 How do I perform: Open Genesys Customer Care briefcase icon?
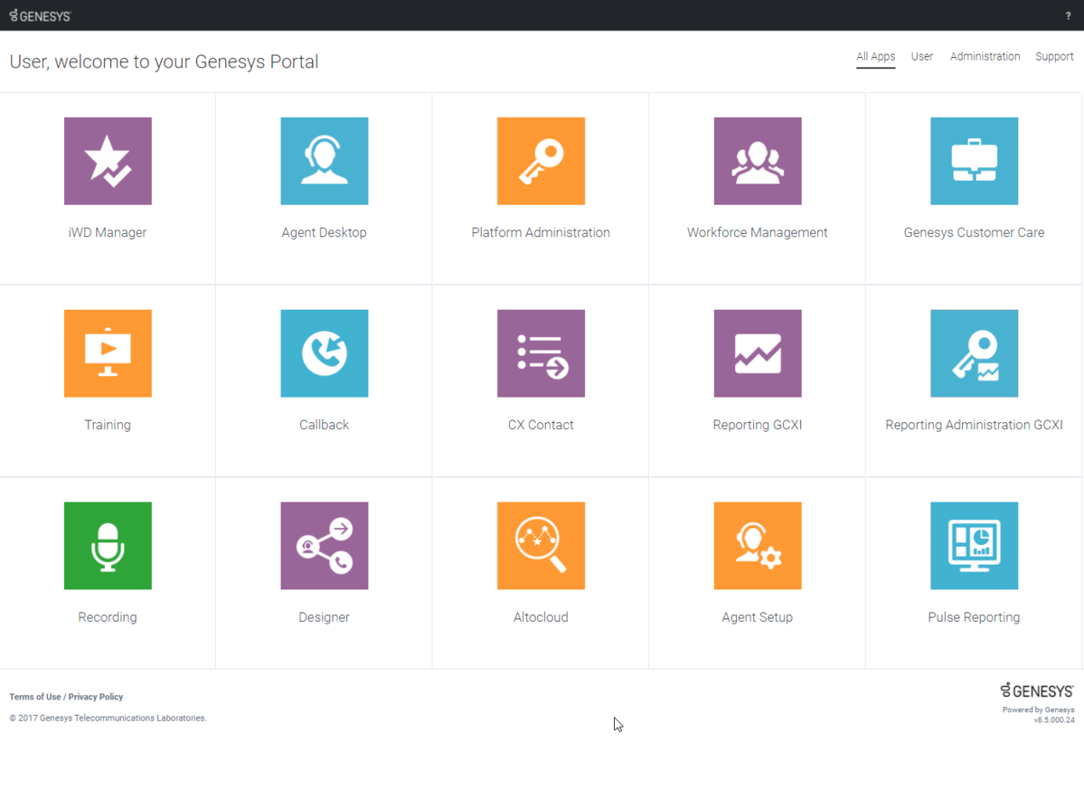(x=974, y=161)
